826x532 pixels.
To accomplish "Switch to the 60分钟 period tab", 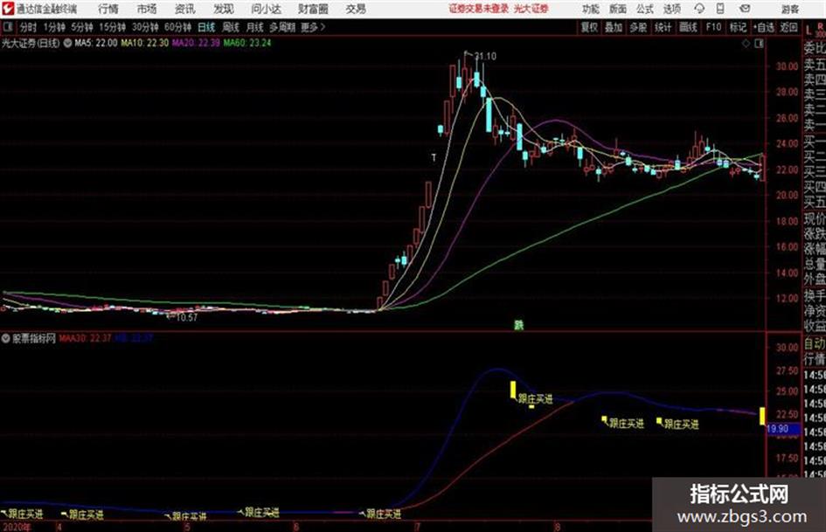I will click(x=177, y=27).
